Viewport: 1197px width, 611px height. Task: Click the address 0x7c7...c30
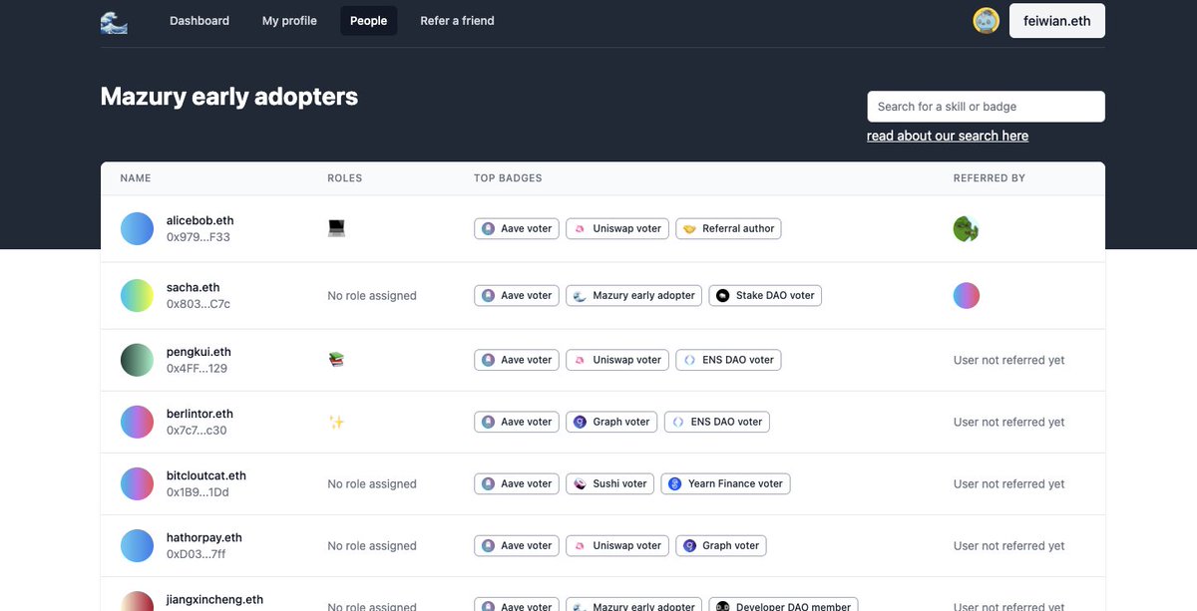pyautogui.click(x=197, y=431)
